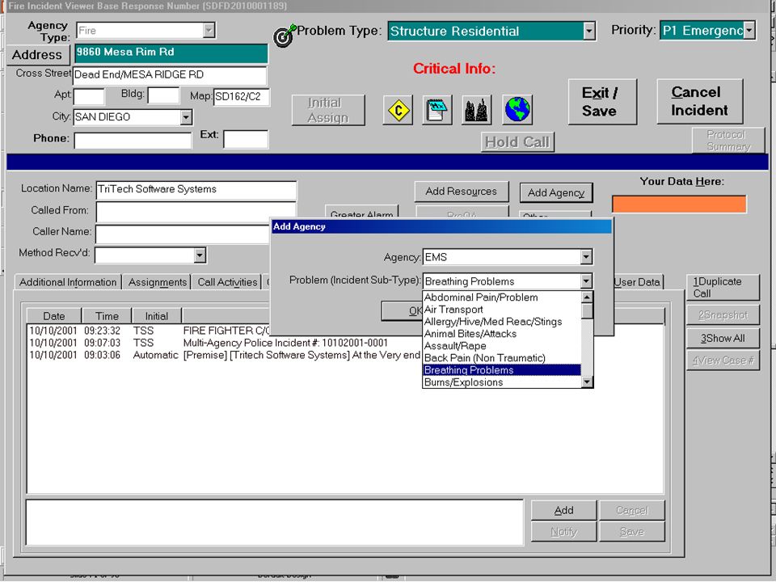Click the Location Name field

coord(196,189)
